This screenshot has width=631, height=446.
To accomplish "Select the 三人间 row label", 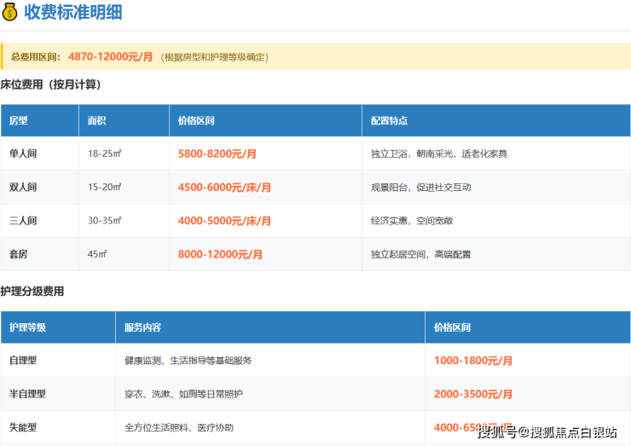I will pyautogui.click(x=23, y=221).
